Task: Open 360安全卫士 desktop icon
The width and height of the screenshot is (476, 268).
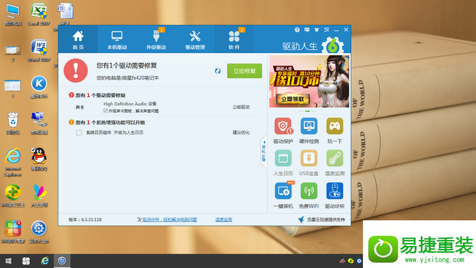Action: click(12, 195)
